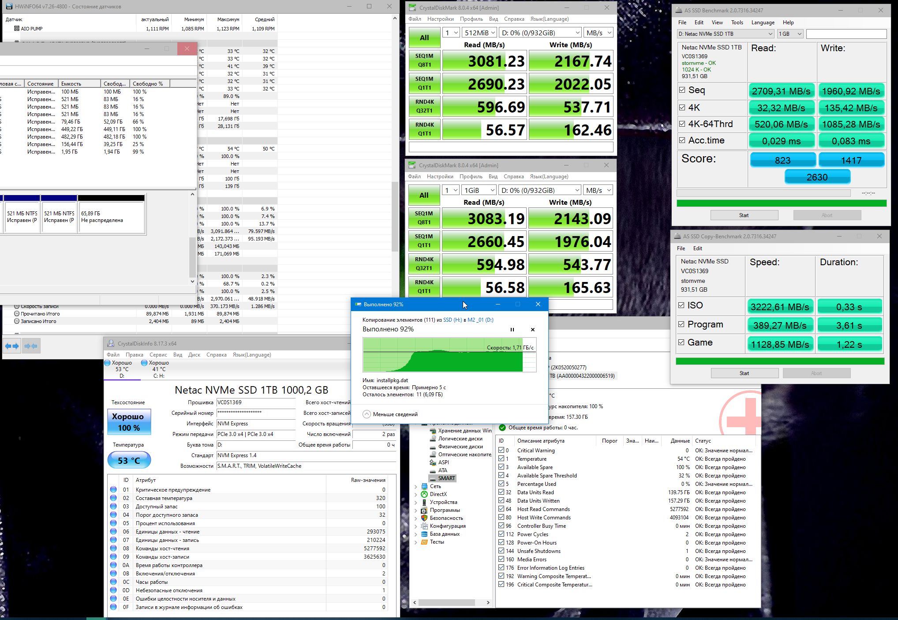Screen dimensions: 898x620
Task: Click HWiNFO vertical scrollbar thumb
Action: pyautogui.click(x=395, y=216)
